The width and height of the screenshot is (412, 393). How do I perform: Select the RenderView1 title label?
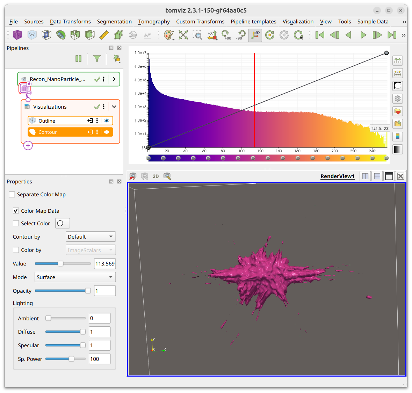point(337,176)
